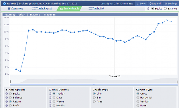Click info icon for X-Axis Trade#
The height and width of the screenshot is (108, 179).
click(x=50, y=94)
